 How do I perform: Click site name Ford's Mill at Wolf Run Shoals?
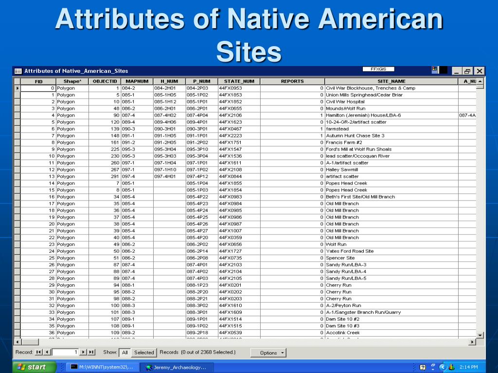pyautogui.click(x=358, y=150)
